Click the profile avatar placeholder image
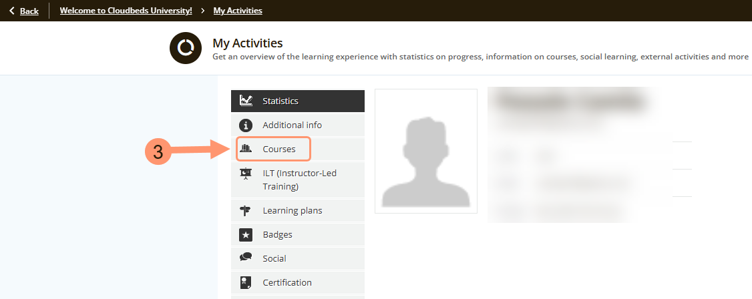Screen dimensions: 752x299 pyautogui.click(x=426, y=151)
